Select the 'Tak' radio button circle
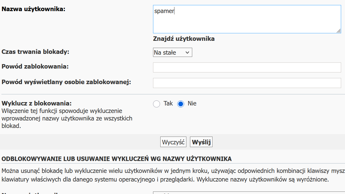Image resolution: width=345 pixels, height=194 pixels. pos(157,104)
